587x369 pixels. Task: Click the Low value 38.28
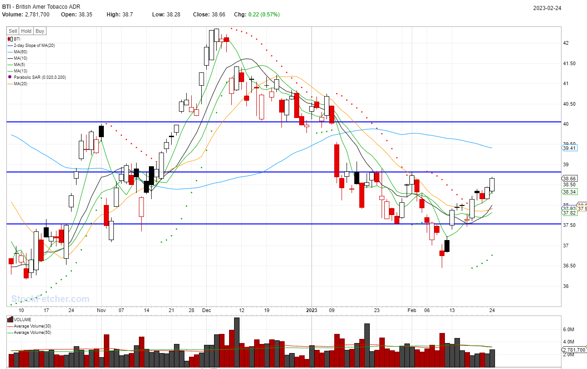click(173, 15)
